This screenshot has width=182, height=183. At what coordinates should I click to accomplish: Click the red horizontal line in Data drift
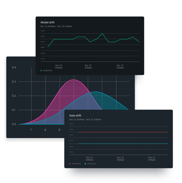pos(121,132)
